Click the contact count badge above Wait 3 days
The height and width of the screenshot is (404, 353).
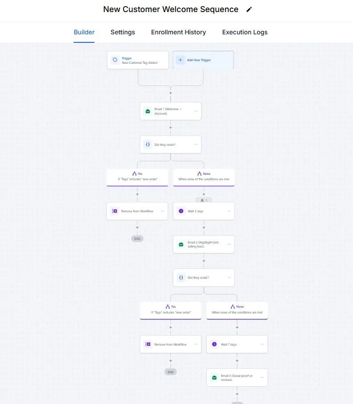click(x=204, y=200)
